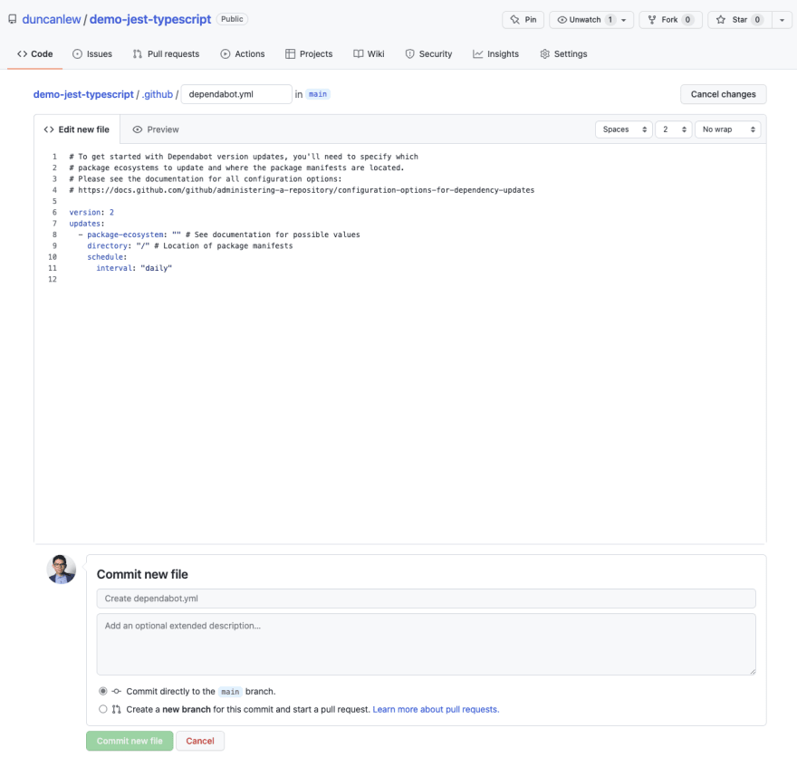Viewport: 797px width, 757px height.
Task: Click the Wiki book icon
Action: (359, 53)
